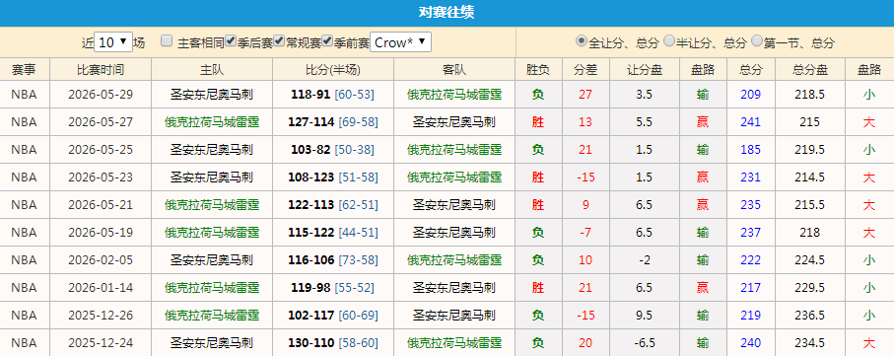This screenshot has width=894, height=356.
Task: Tick the 主客相同 checkbox
Action: [167, 41]
